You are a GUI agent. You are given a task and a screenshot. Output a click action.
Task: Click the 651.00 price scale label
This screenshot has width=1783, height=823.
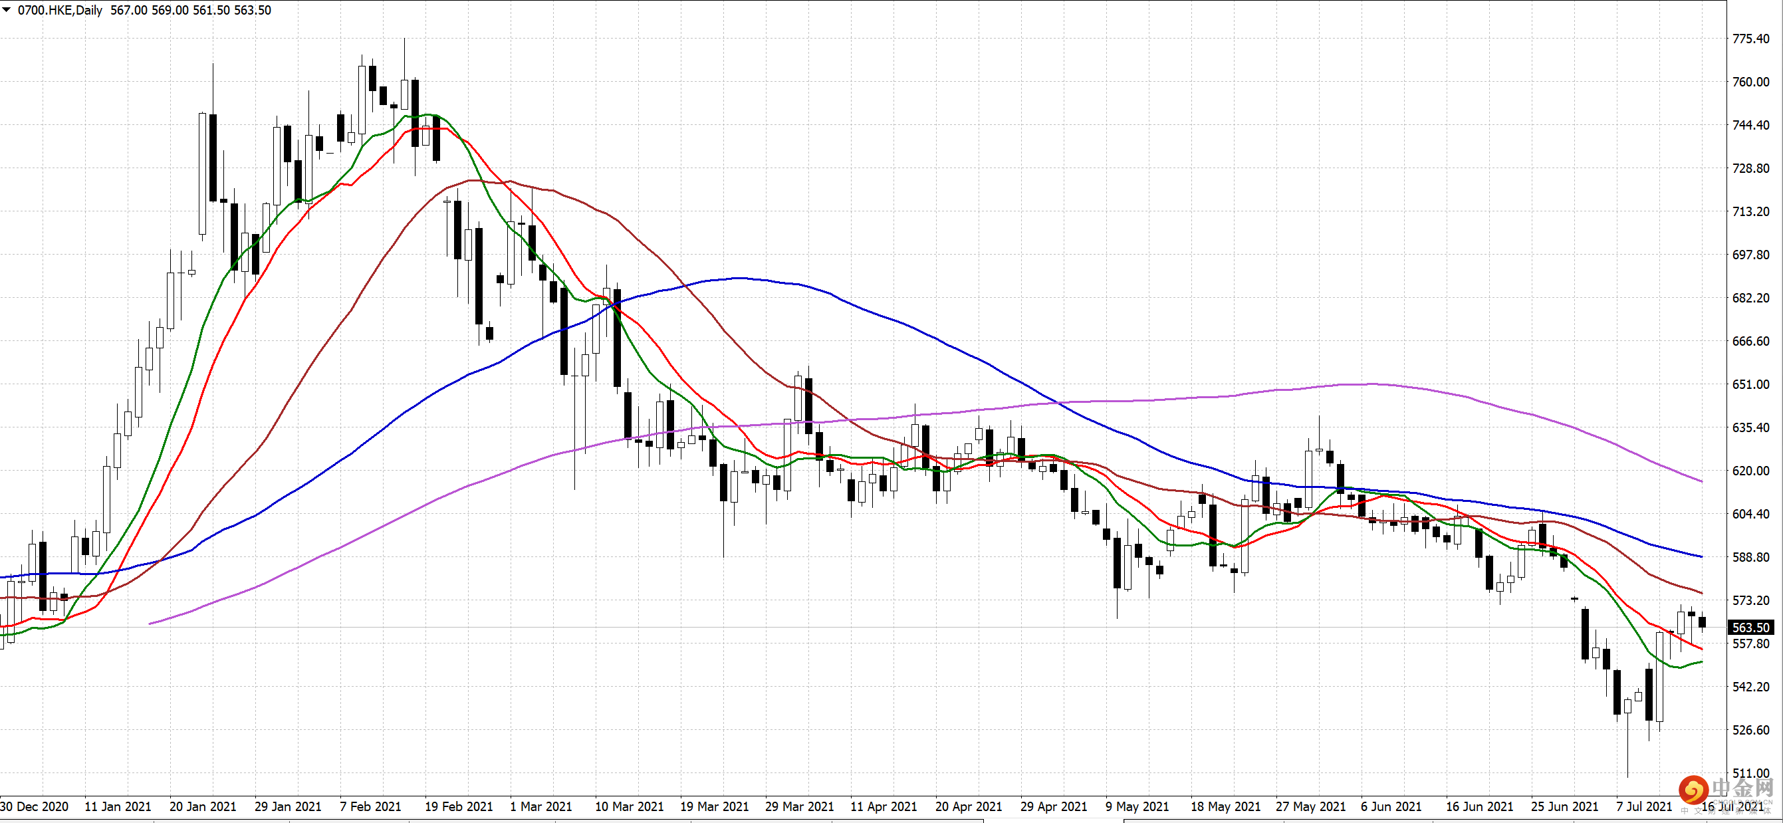(1750, 384)
